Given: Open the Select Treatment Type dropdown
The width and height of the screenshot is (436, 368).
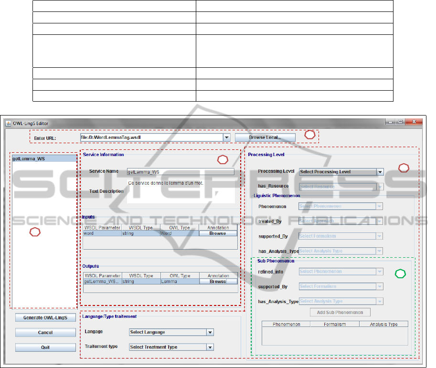Looking at the screenshot, I should [x=210, y=347].
